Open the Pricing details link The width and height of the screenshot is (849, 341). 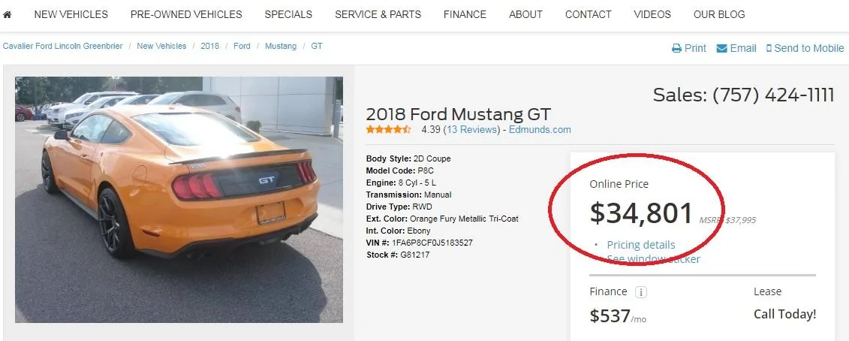(641, 245)
